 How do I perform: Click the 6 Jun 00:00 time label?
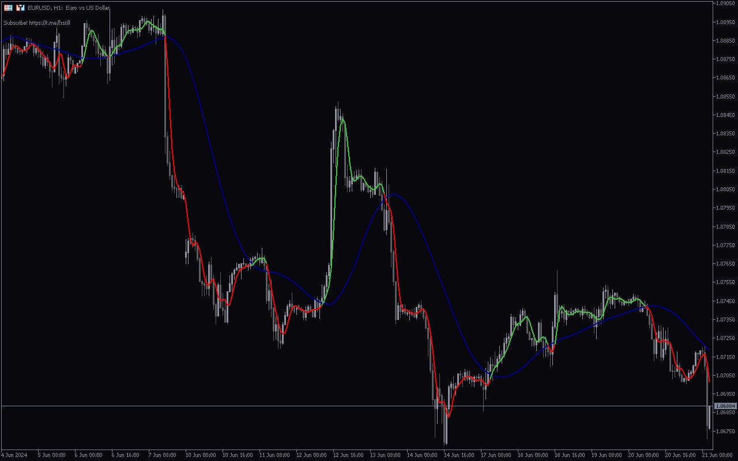click(89, 455)
